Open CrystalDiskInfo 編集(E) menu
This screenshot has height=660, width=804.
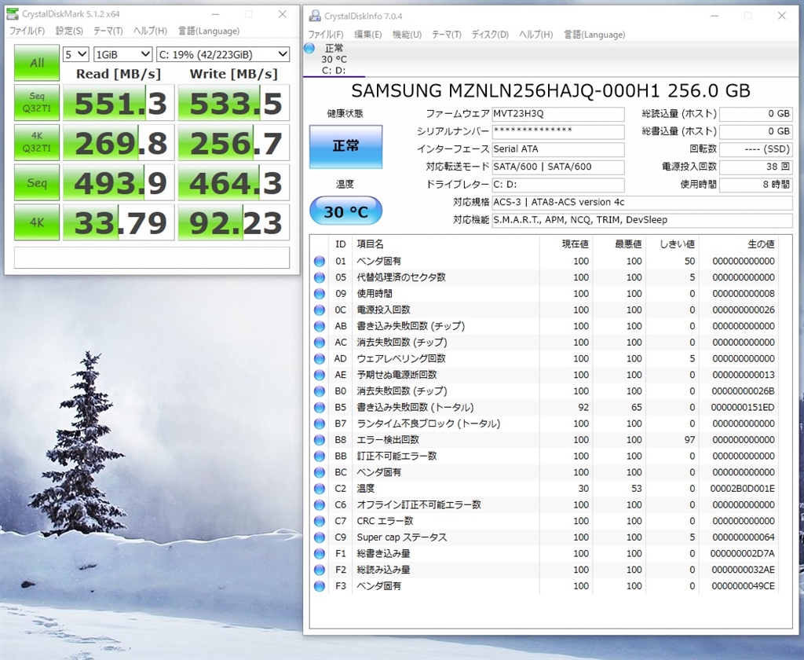tap(367, 35)
